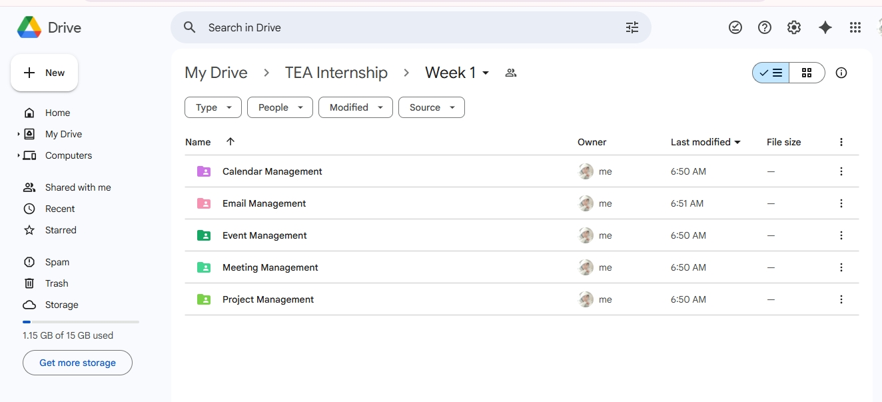The image size is (882, 402).
Task: Open advanced search options filter icon
Action: 632,27
